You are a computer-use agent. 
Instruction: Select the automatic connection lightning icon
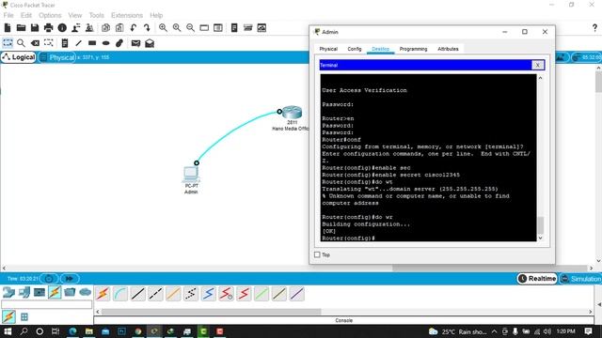click(103, 294)
